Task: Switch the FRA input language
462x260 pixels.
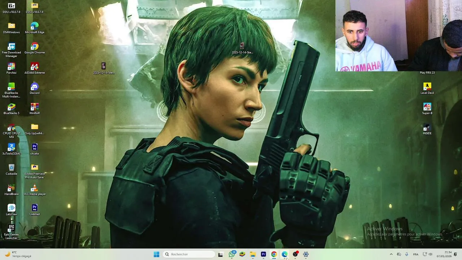Action: (416, 254)
